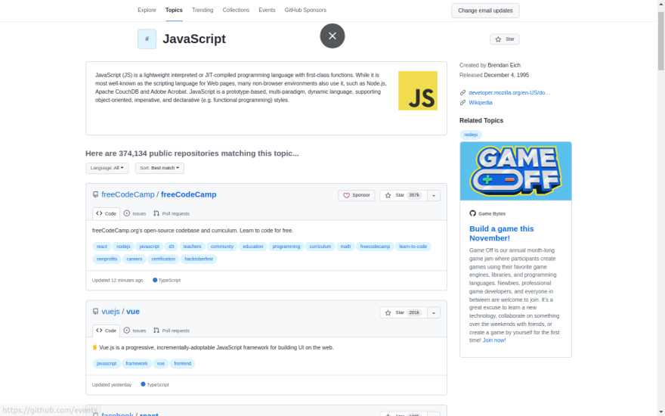Select the teachers topic tag
Viewport: 665px width, 416px height.
pos(192,247)
